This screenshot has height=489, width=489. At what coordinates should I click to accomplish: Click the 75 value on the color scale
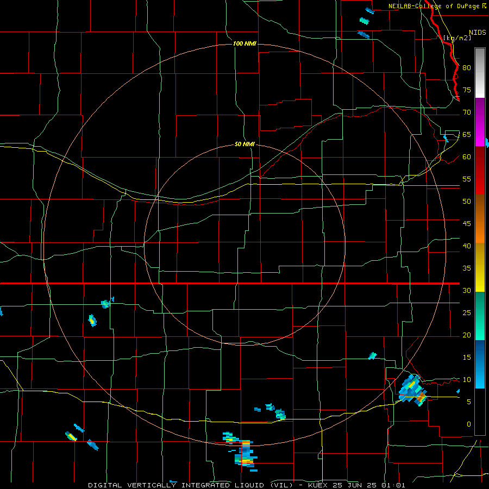[x=467, y=90]
